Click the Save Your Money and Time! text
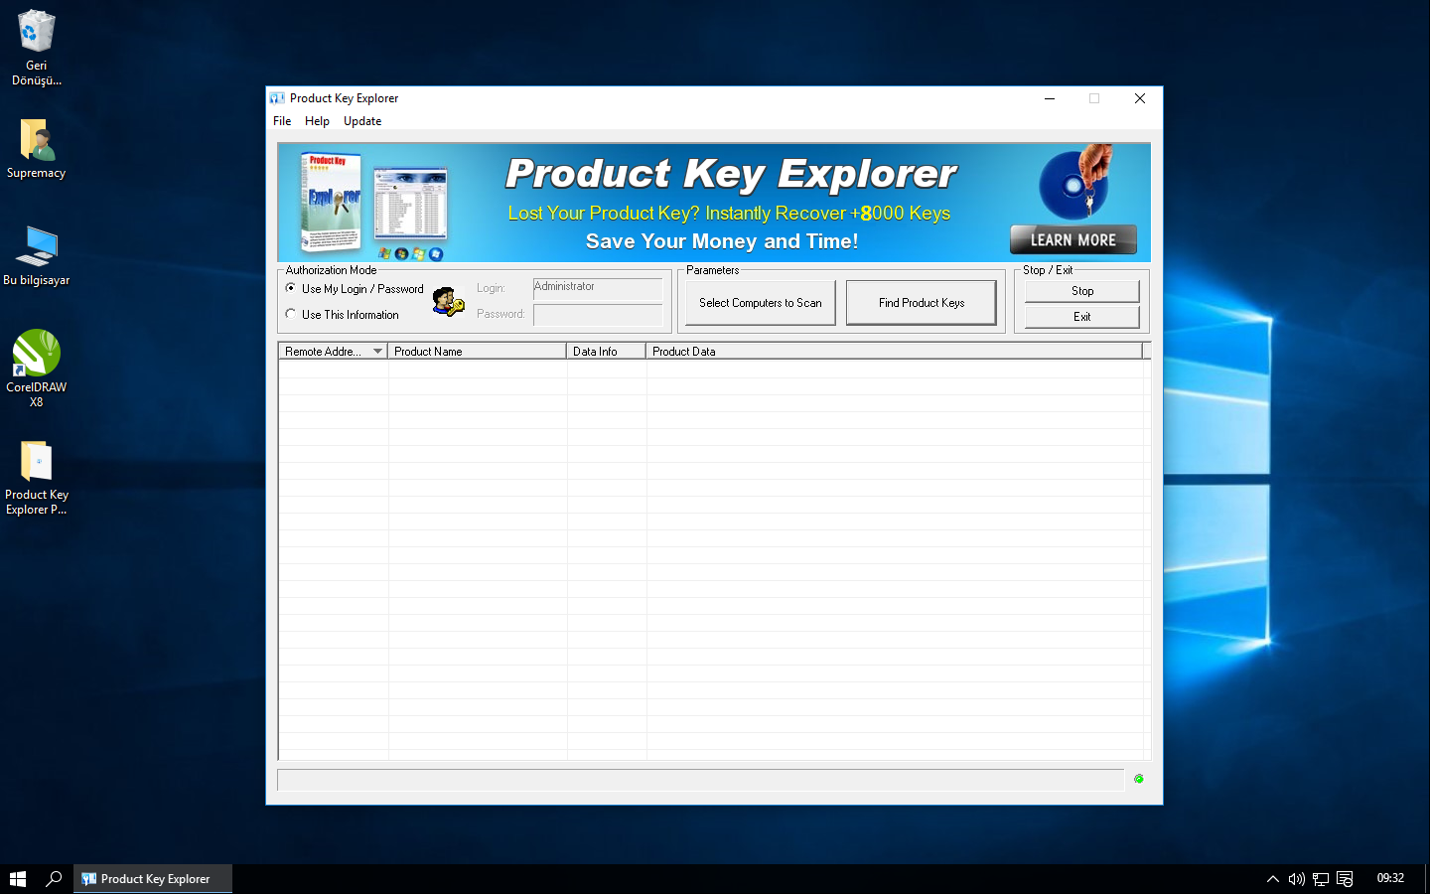1430x894 pixels. [722, 241]
